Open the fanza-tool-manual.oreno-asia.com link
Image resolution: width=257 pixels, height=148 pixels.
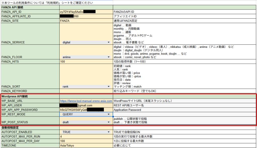pyautogui.click(x=86, y=101)
